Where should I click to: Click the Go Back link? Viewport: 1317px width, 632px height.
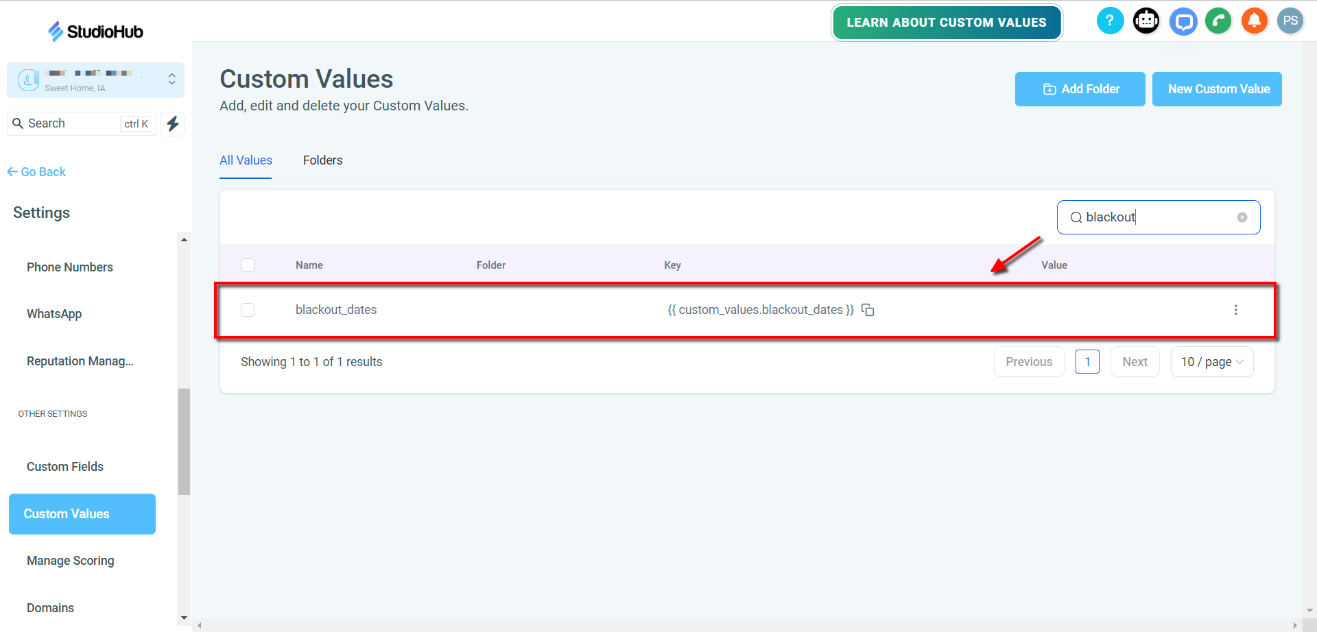(36, 172)
